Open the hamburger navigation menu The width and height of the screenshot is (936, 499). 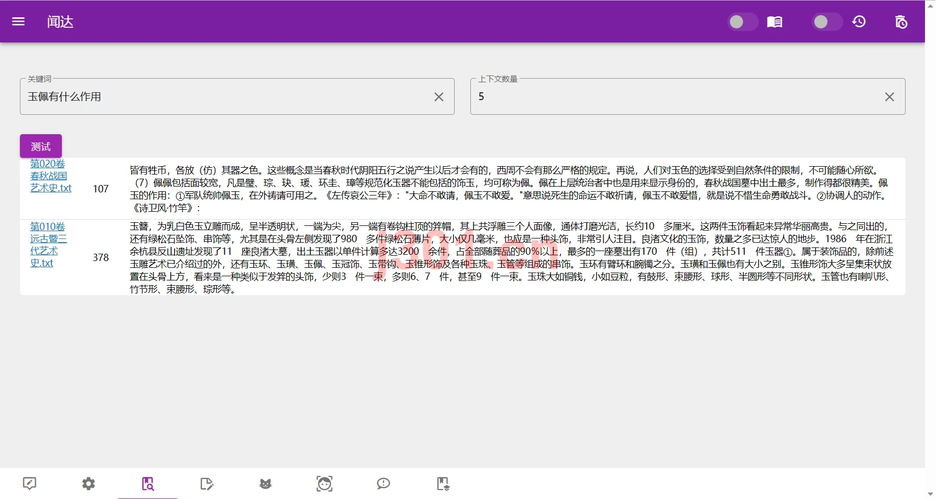click(18, 21)
